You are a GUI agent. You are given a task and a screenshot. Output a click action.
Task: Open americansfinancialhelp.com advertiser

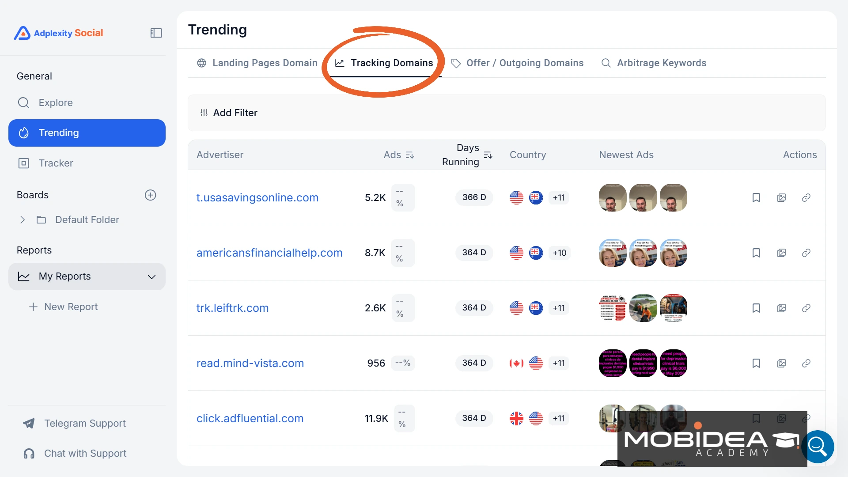pyautogui.click(x=269, y=253)
